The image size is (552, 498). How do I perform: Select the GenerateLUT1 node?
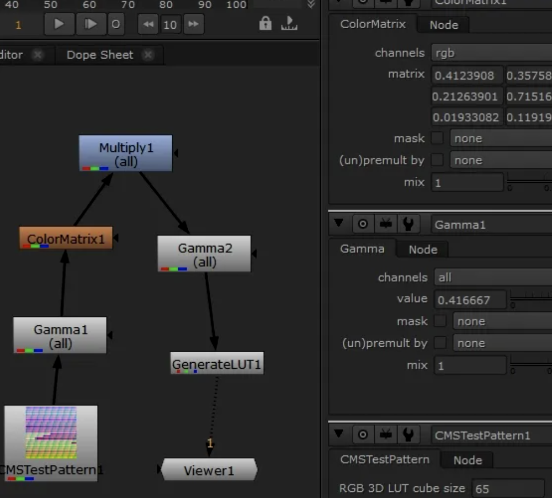(217, 363)
